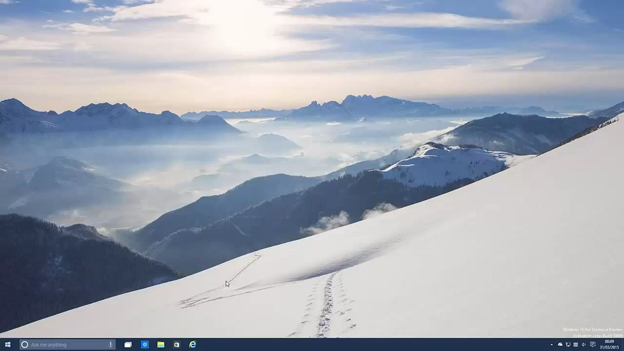Launch File Explorer from the taskbar

pos(160,345)
